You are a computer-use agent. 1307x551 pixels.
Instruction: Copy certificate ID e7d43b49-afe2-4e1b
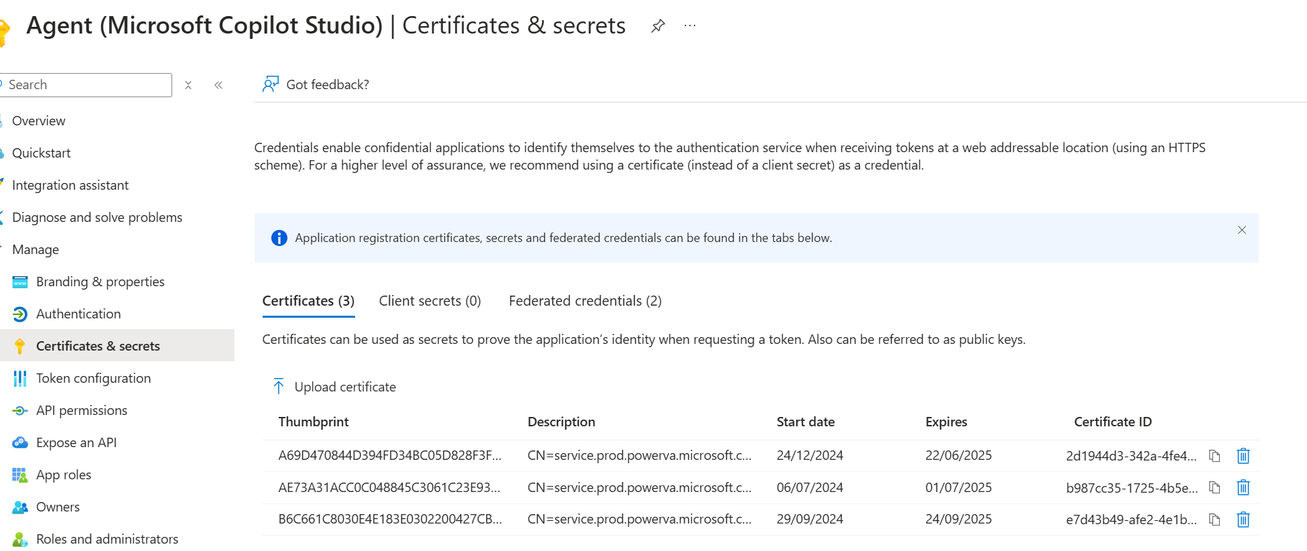click(1214, 519)
